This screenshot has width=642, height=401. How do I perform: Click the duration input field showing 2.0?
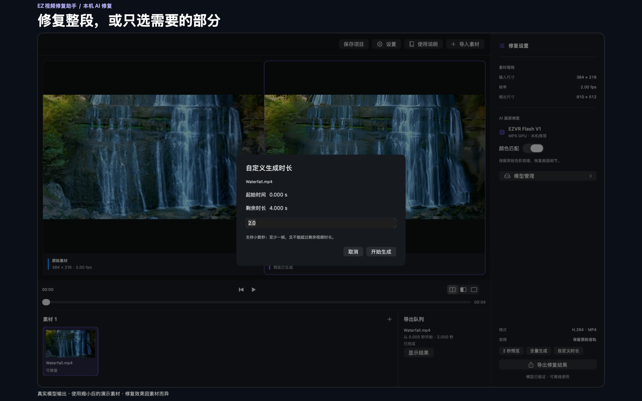[x=321, y=223]
